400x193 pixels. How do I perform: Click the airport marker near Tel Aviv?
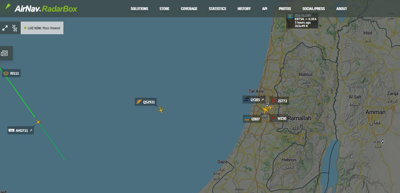[x=267, y=106]
